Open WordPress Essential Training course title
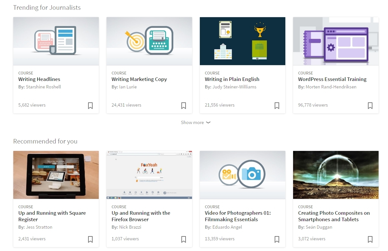The image size is (388, 251). pos(332,79)
